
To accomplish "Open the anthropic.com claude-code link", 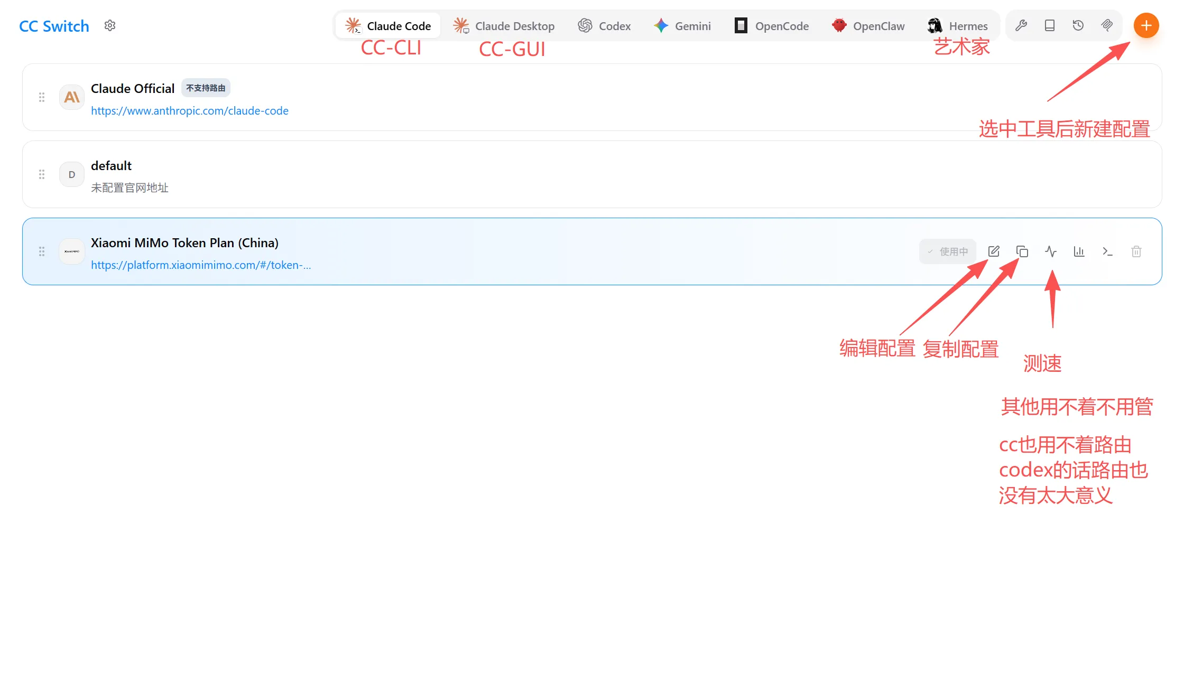I will 190,111.
